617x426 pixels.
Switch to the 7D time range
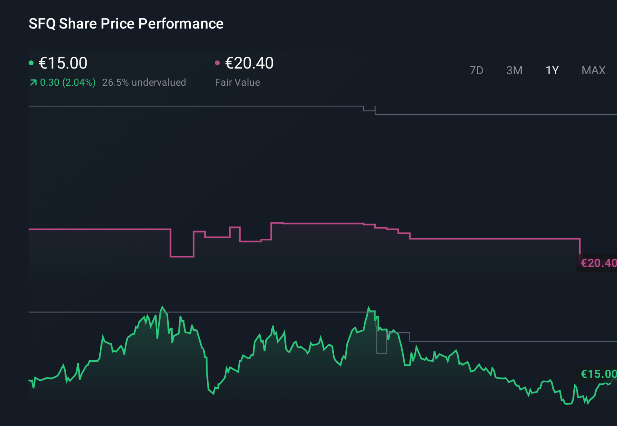pos(476,71)
